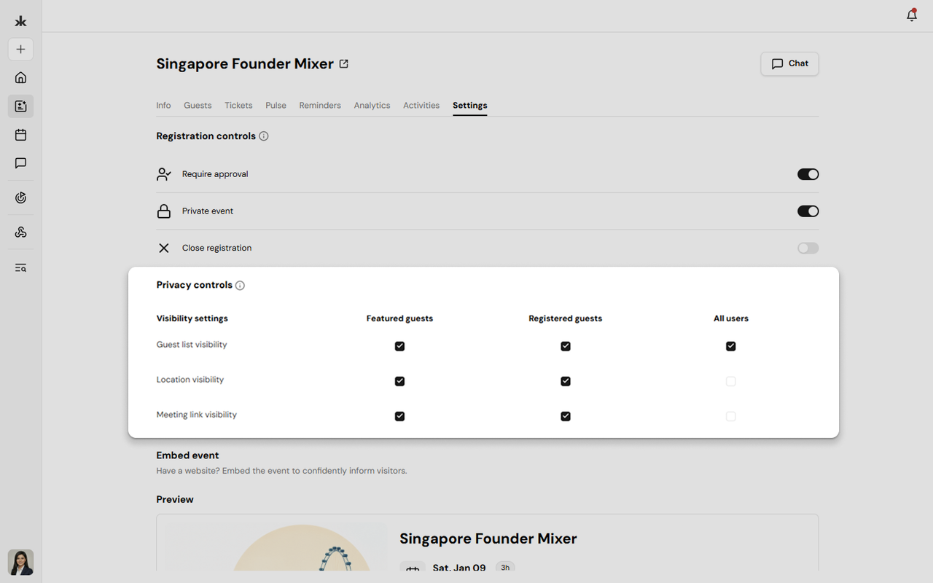This screenshot has width=933, height=583.
Task: Click the Visibility settings column header
Action: point(192,318)
